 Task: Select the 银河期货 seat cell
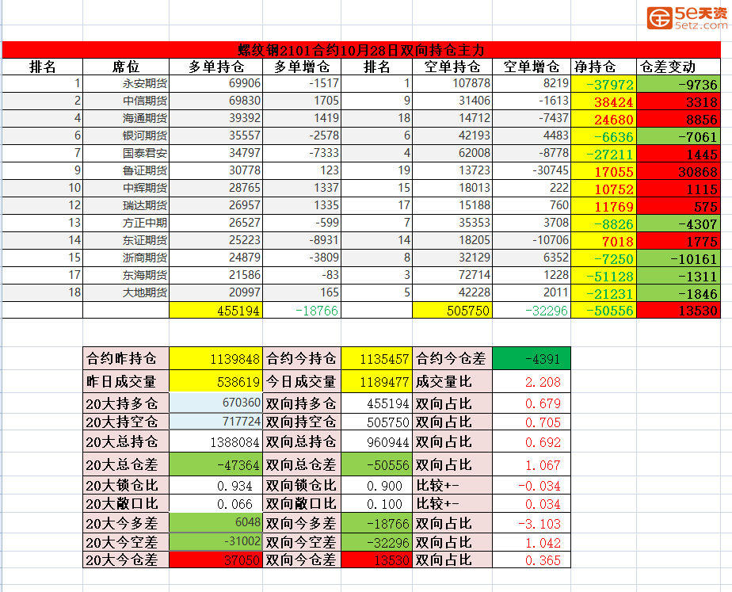coord(126,136)
